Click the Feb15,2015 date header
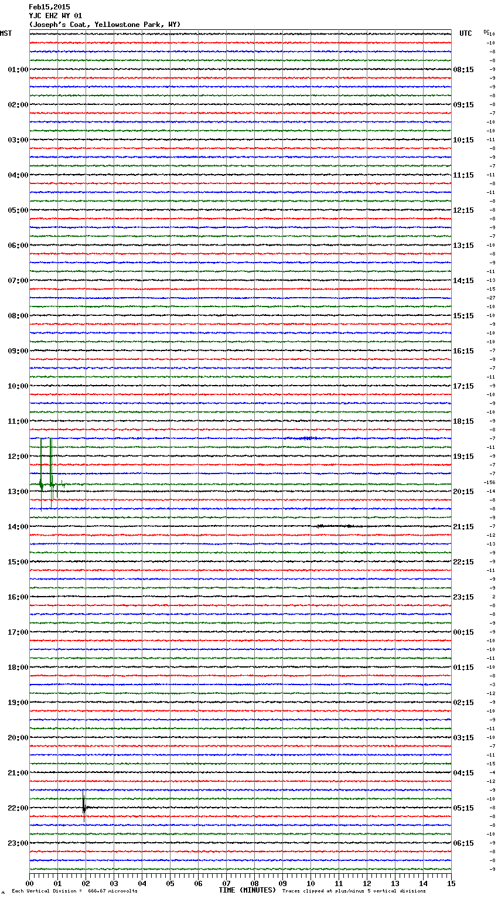 (49, 7)
